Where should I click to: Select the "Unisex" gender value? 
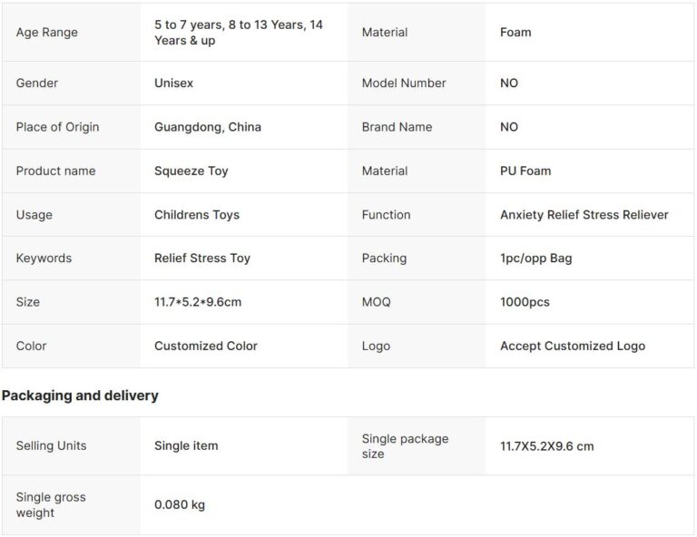[x=173, y=83]
